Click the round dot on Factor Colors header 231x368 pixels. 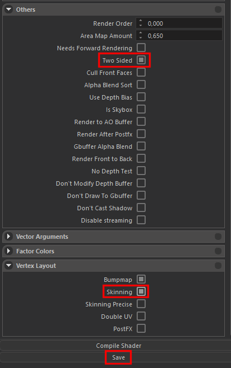pos(218,251)
